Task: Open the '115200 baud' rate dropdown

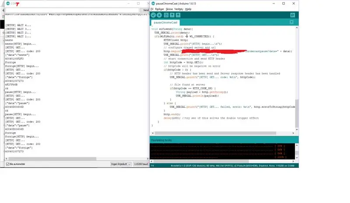Action: click(141, 164)
